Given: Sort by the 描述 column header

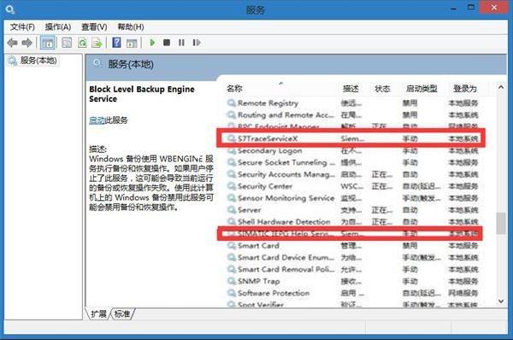Looking at the screenshot, I should pyautogui.click(x=351, y=89).
